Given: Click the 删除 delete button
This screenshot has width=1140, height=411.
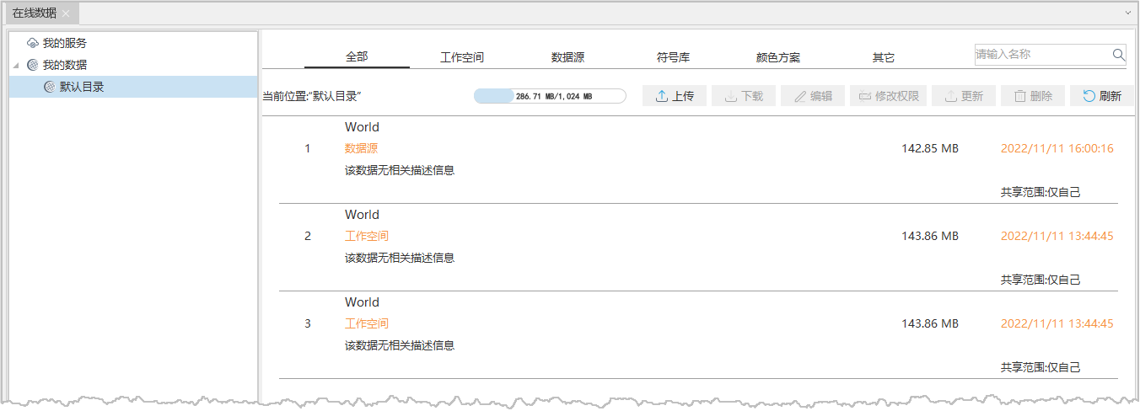Looking at the screenshot, I should (x=1033, y=96).
